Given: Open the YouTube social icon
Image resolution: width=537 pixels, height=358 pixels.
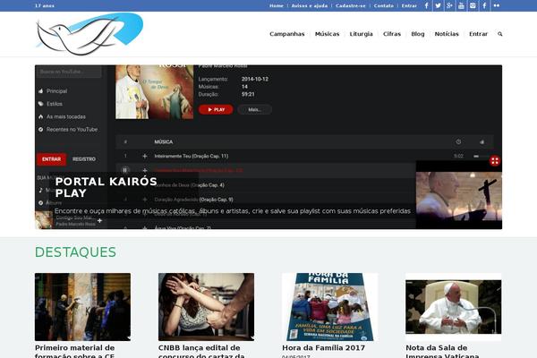Looking at the screenshot, I should point(461,5).
